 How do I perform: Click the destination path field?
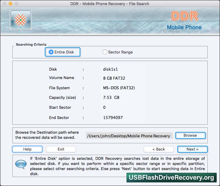point(129,136)
